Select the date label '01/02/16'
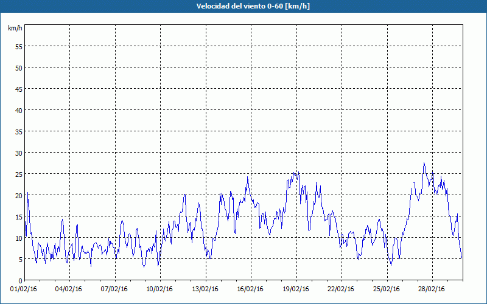487x304 pixels. point(24,289)
